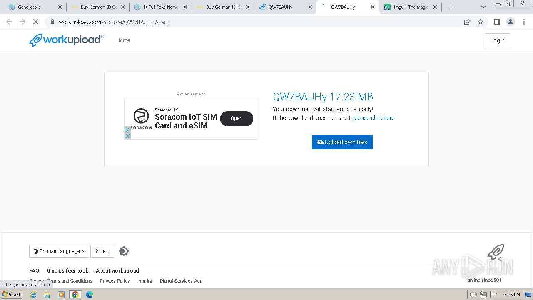This screenshot has height=300, width=533.
Task: Click the file title QW7BAUHy 17.23 MB
Action: click(323, 97)
